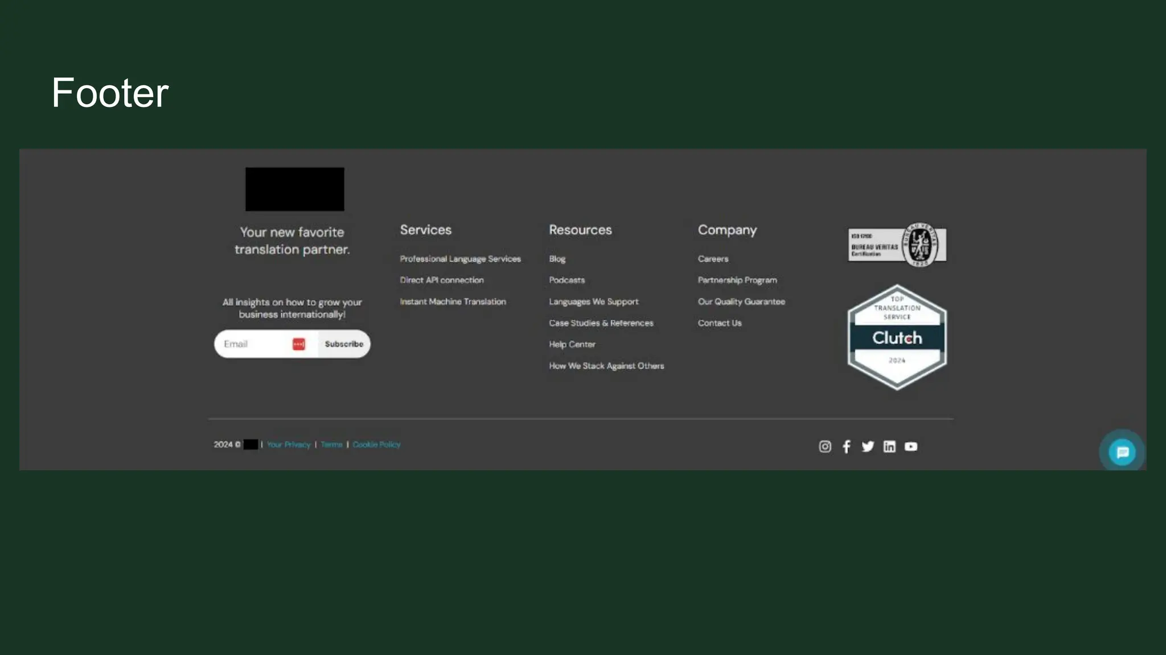Click the Clutch Top Translation Service badge

tap(897, 338)
